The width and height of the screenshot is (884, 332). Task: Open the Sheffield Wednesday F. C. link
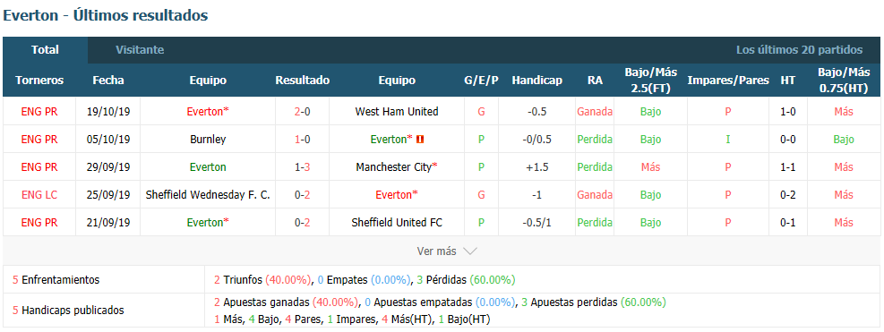coord(208,194)
